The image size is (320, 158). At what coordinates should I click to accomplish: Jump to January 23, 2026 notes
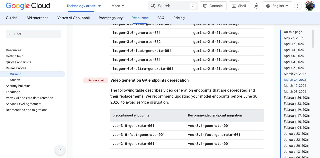[296, 134]
